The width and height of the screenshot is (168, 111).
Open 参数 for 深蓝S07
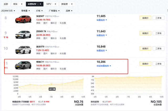[38, 23]
